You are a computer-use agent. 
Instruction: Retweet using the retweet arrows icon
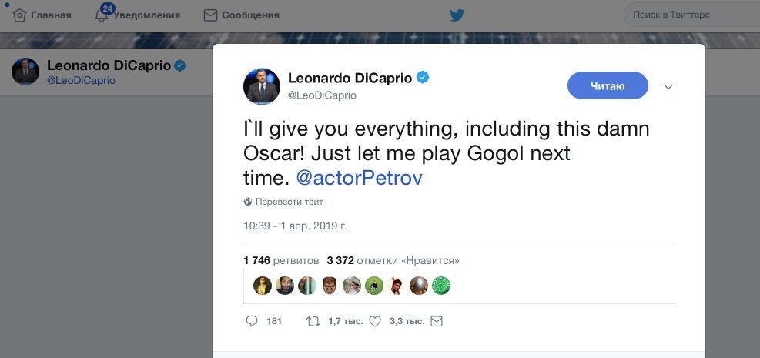click(x=313, y=320)
